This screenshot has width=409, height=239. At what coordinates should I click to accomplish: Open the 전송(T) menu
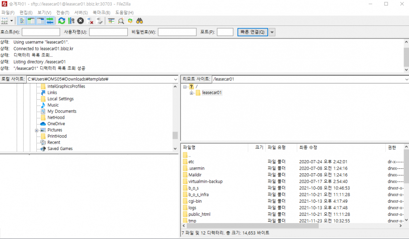(62, 12)
